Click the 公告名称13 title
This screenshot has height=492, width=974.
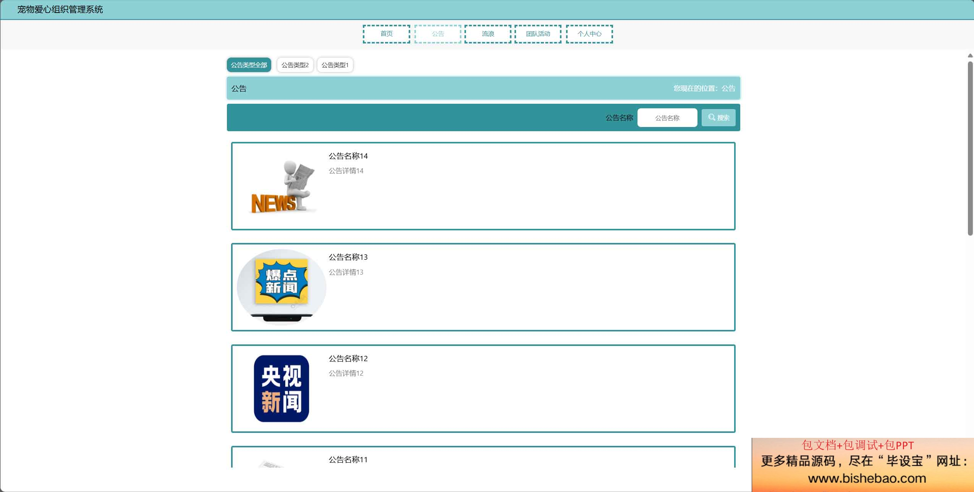348,257
